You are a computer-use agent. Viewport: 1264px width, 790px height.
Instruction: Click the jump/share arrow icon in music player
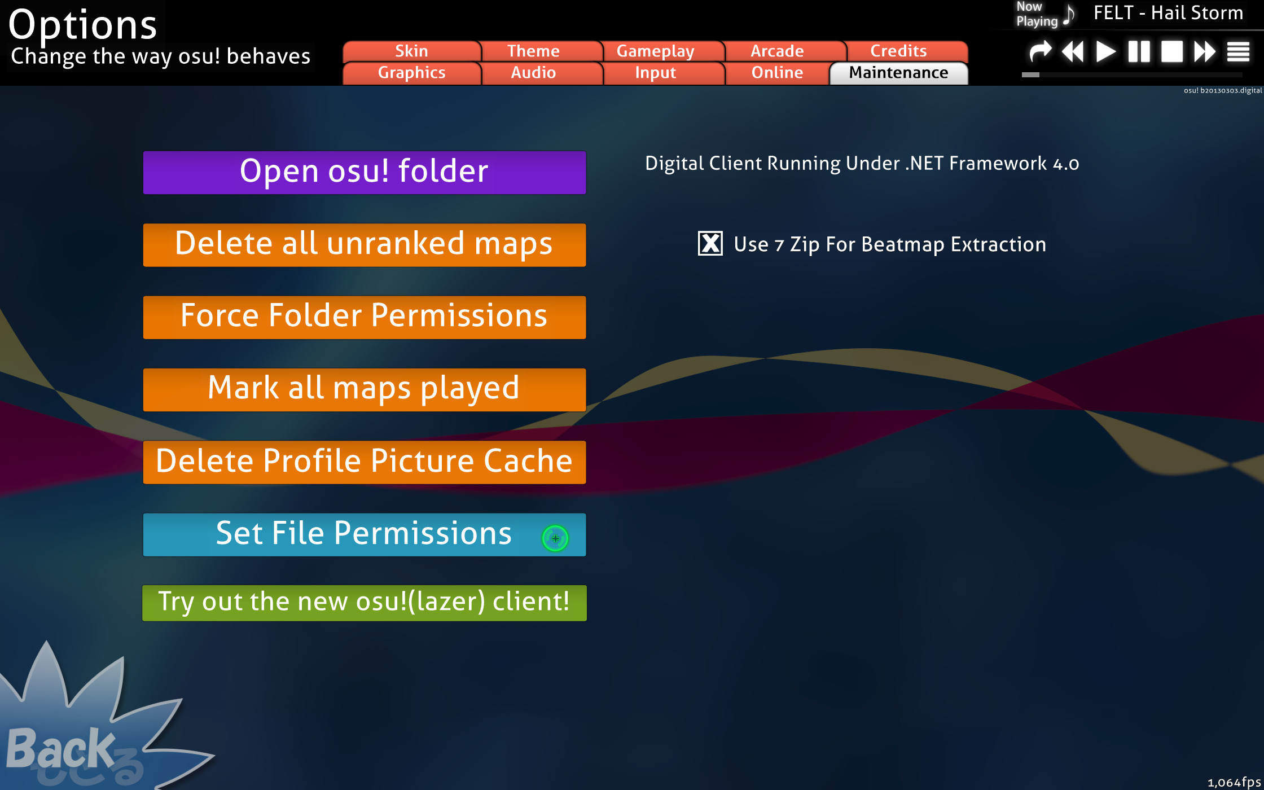click(x=1039, y=52)
